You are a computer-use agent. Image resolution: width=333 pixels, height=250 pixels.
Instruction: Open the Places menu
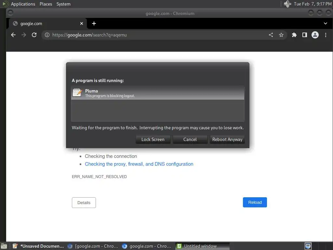point(46,4)
